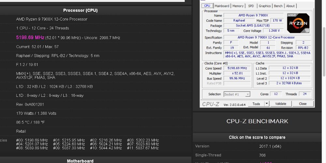This screenshot has width=326, height=163.
Task: Click the page vertical scrollbar thumb
Action: [324, 52]
